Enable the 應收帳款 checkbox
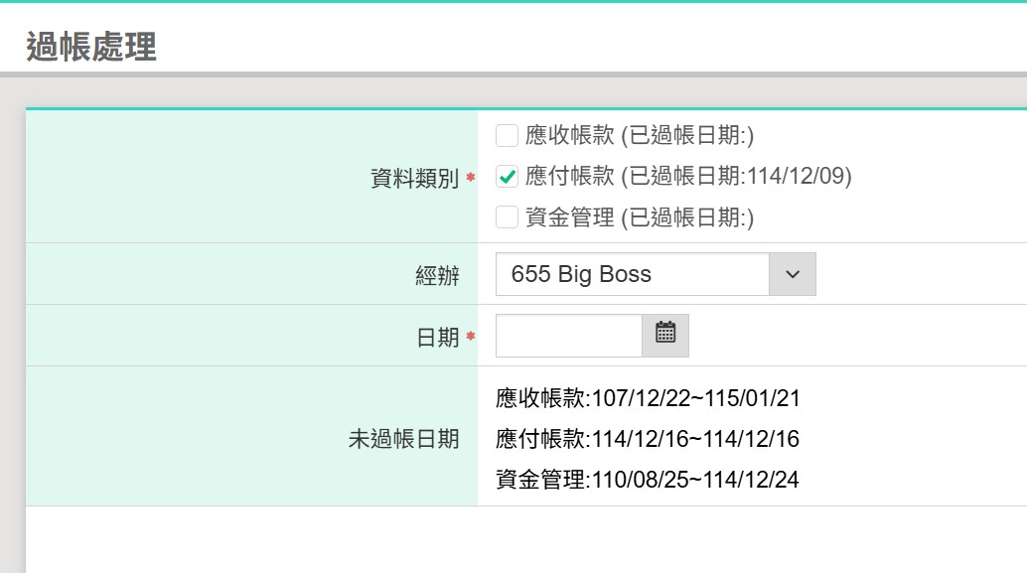The height and width of the screenshot is (573, 1027). click(x=507, y=136)
